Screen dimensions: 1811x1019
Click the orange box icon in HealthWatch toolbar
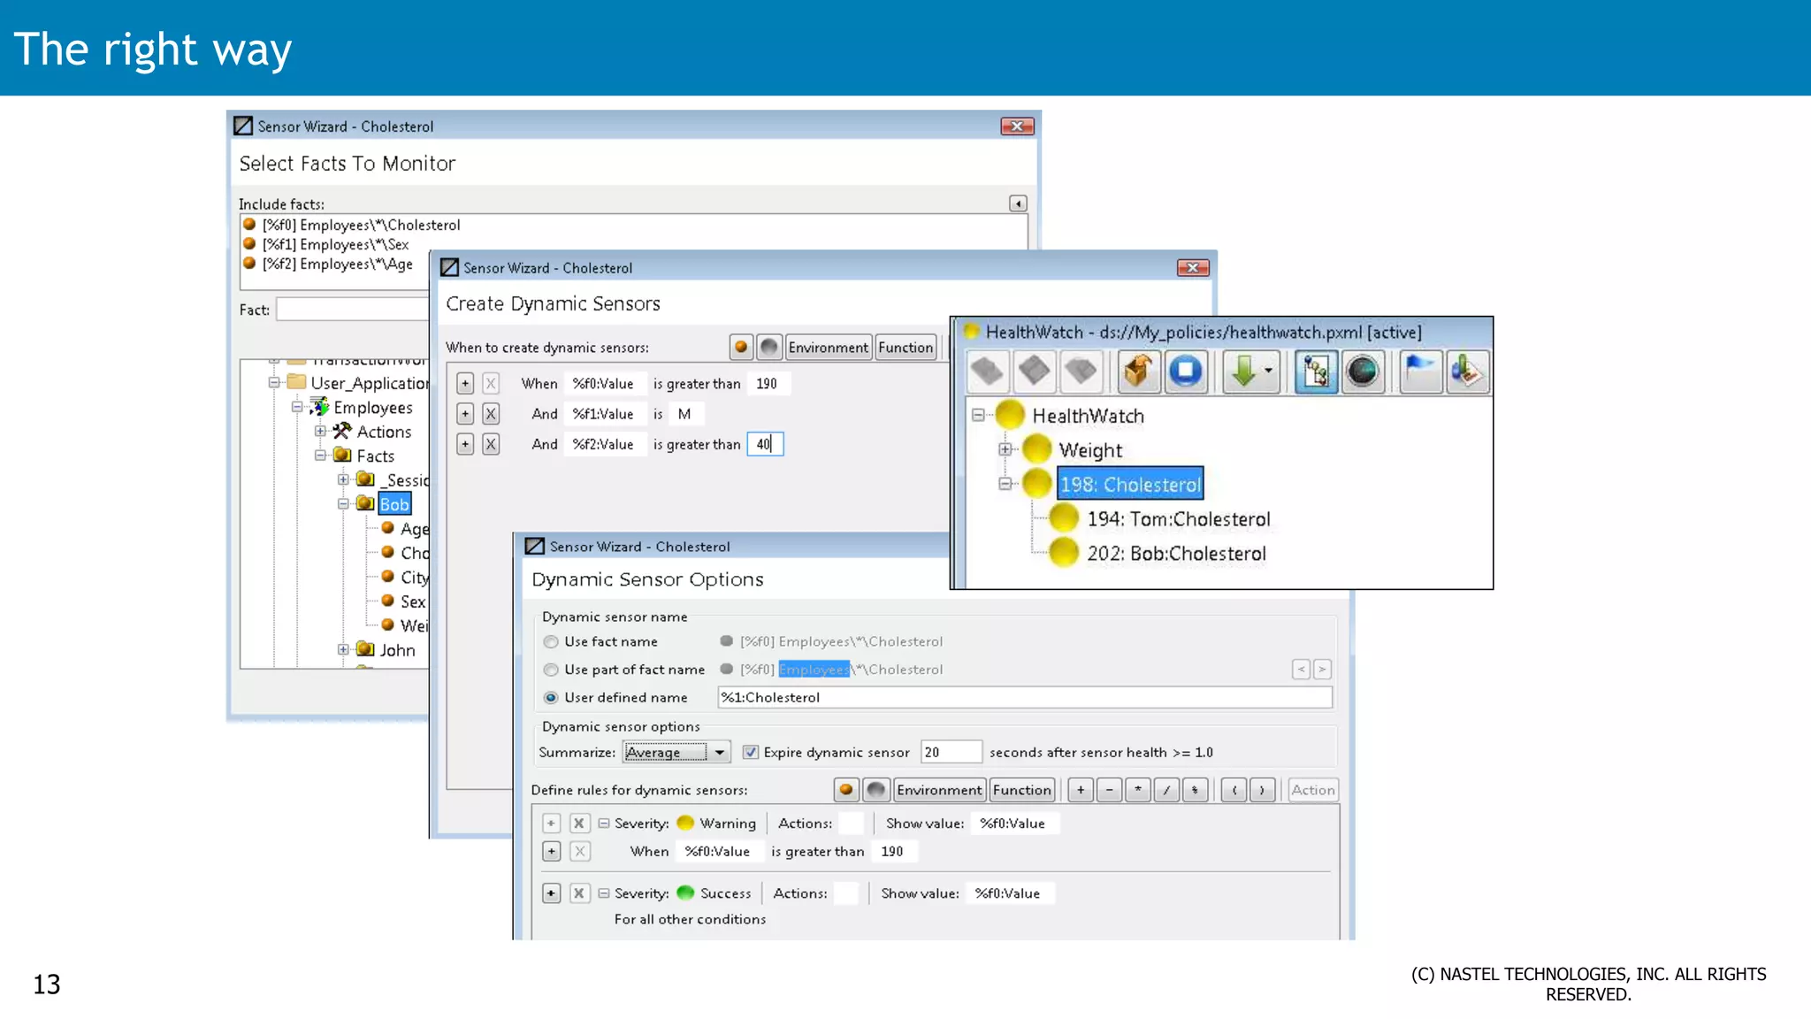coord(1139,371)
